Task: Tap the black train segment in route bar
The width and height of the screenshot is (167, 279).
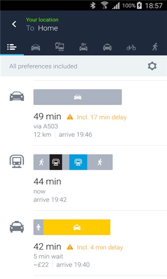Action: coord(56,162)
